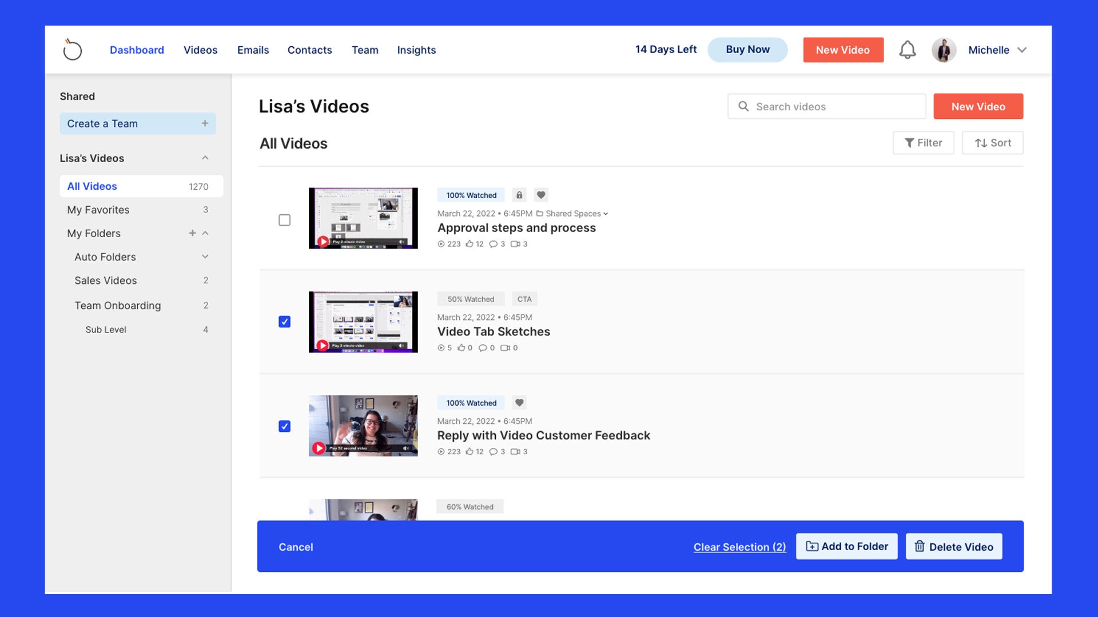The height and width of the screenshot is (617, 1098).
Task: Click Michelle's profile avatar
Action: coord(944,50)
